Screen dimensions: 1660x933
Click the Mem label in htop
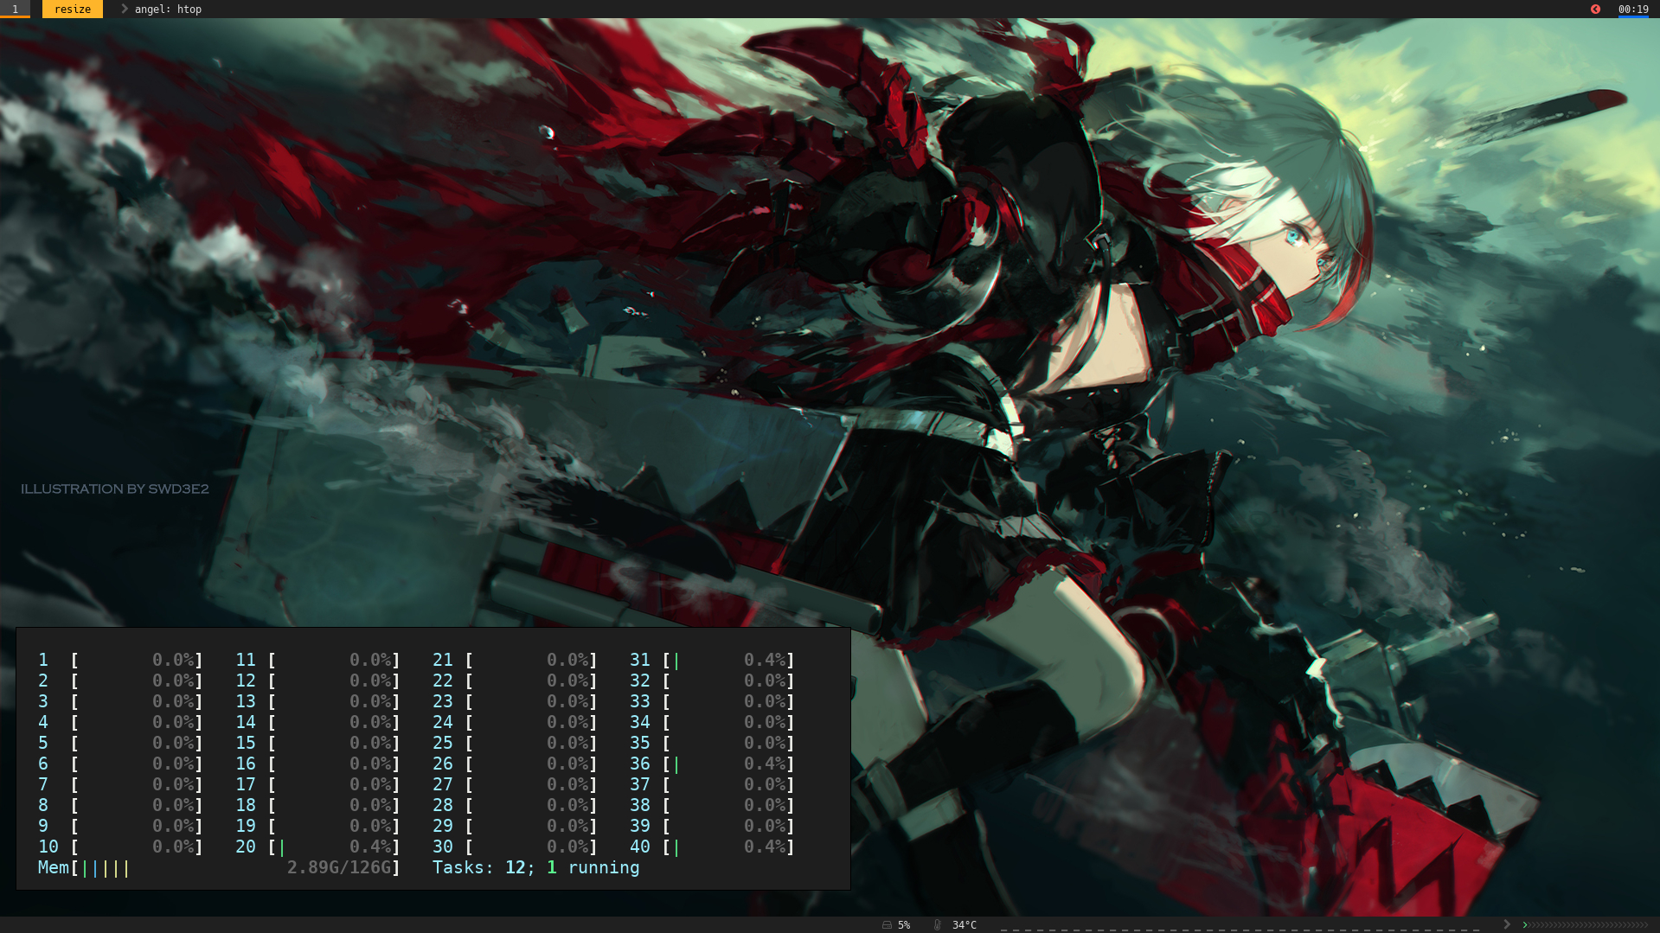(54, 868)
